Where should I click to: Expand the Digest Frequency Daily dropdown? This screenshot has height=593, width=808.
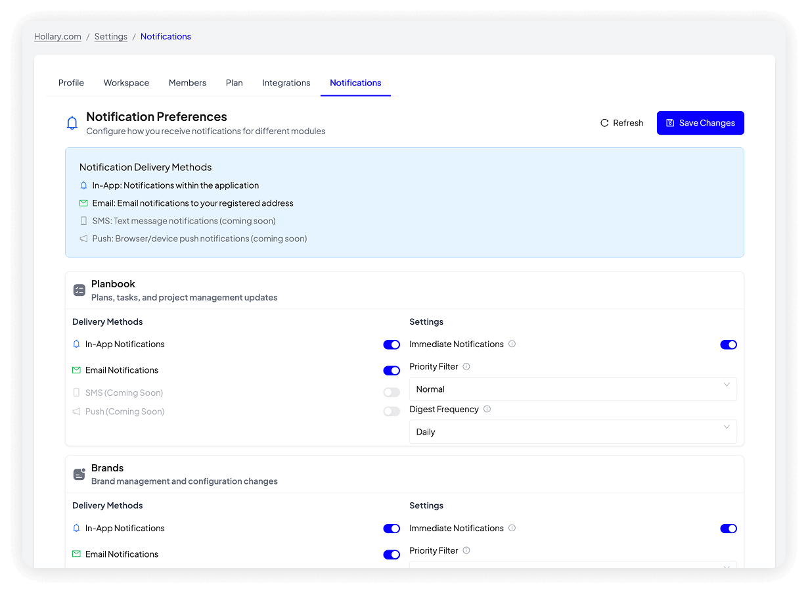tap(572, 432)
